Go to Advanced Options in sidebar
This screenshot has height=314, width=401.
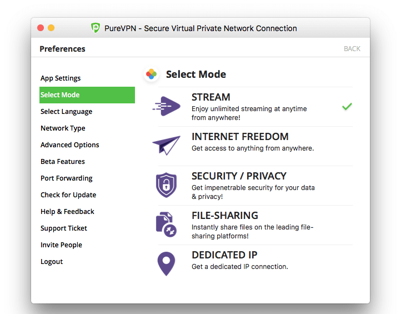[70, 145]
